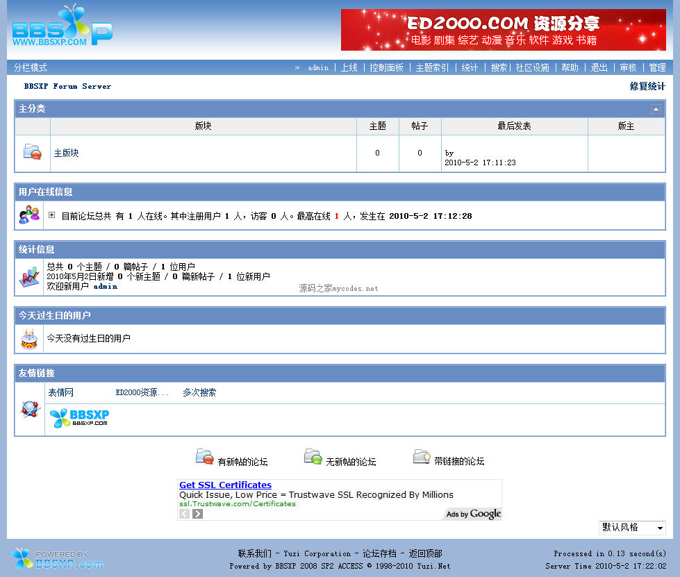Click the 版主 column header
The image size is (680, 577).
[627, 126]
